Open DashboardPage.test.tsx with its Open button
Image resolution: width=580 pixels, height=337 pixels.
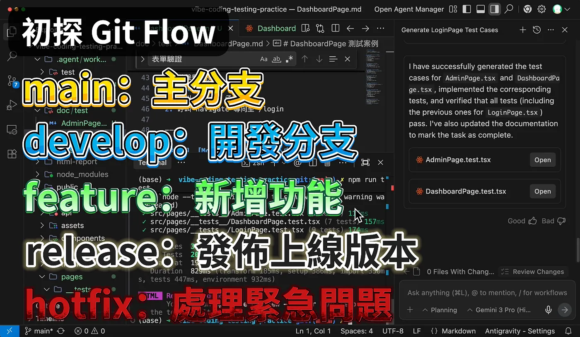(x=542, y=191)
